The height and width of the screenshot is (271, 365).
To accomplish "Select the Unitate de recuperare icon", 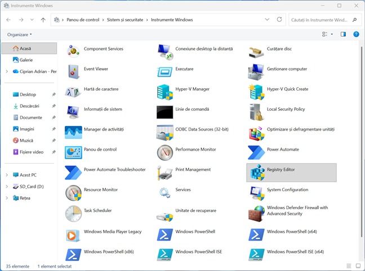I will click(x=165, y=217).
